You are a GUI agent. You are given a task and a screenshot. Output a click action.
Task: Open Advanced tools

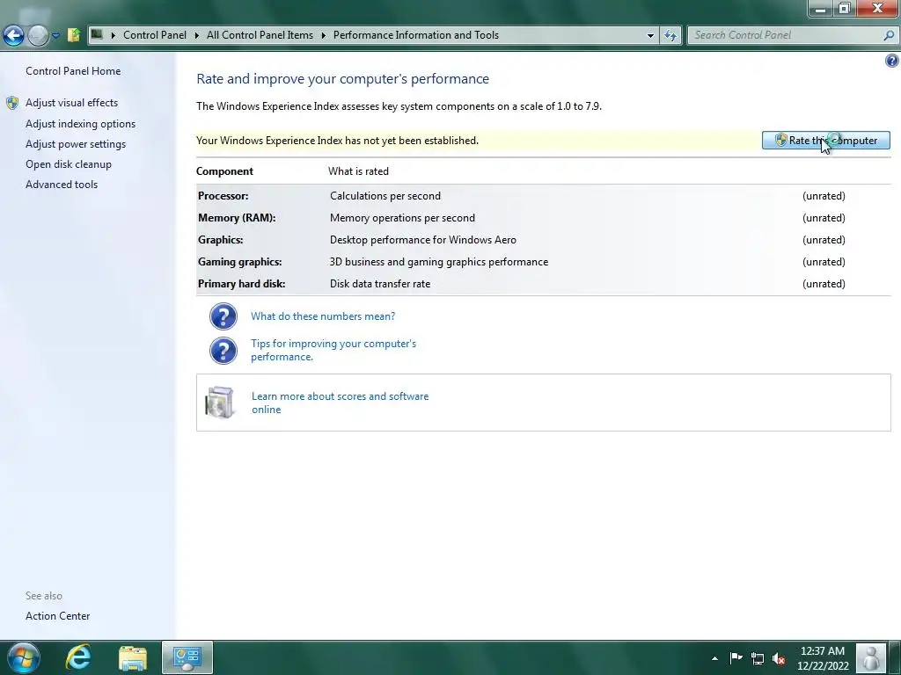62,185
